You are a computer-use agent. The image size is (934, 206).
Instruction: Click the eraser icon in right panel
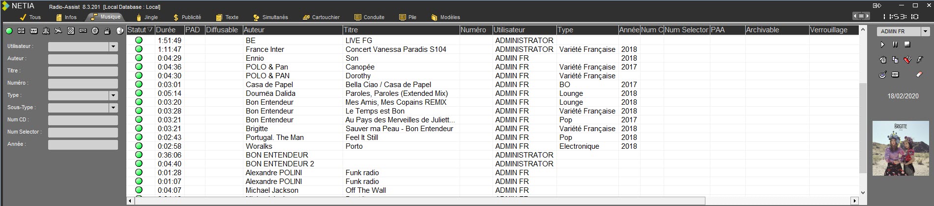click(x=919, y=74)
